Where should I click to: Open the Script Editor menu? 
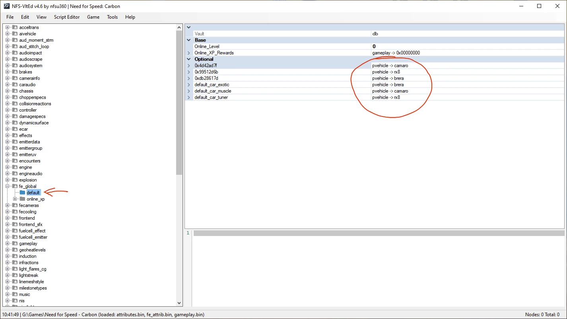(x=67, y=17)
